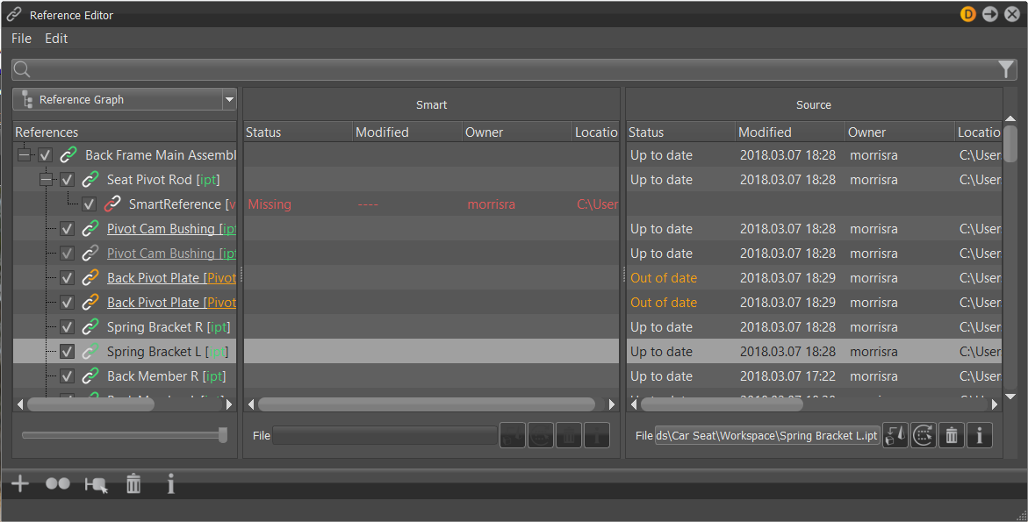Click the magnifying glass search icon
This screenshot has height=522, width=1028.
[21, 69]
